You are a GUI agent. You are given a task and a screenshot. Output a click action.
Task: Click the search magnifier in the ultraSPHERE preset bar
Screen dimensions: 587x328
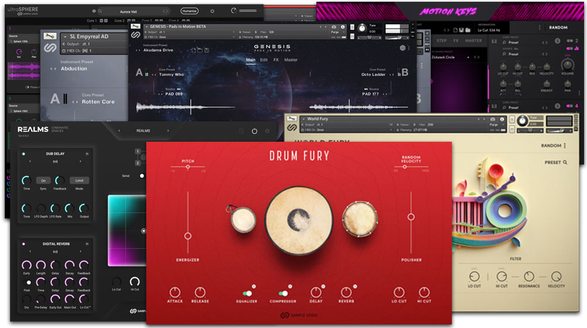coord(100,11)
